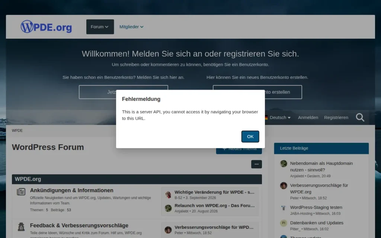Click Pitter_ PI avatar in sidebar

pyautogui.click(x=284, y=223)
